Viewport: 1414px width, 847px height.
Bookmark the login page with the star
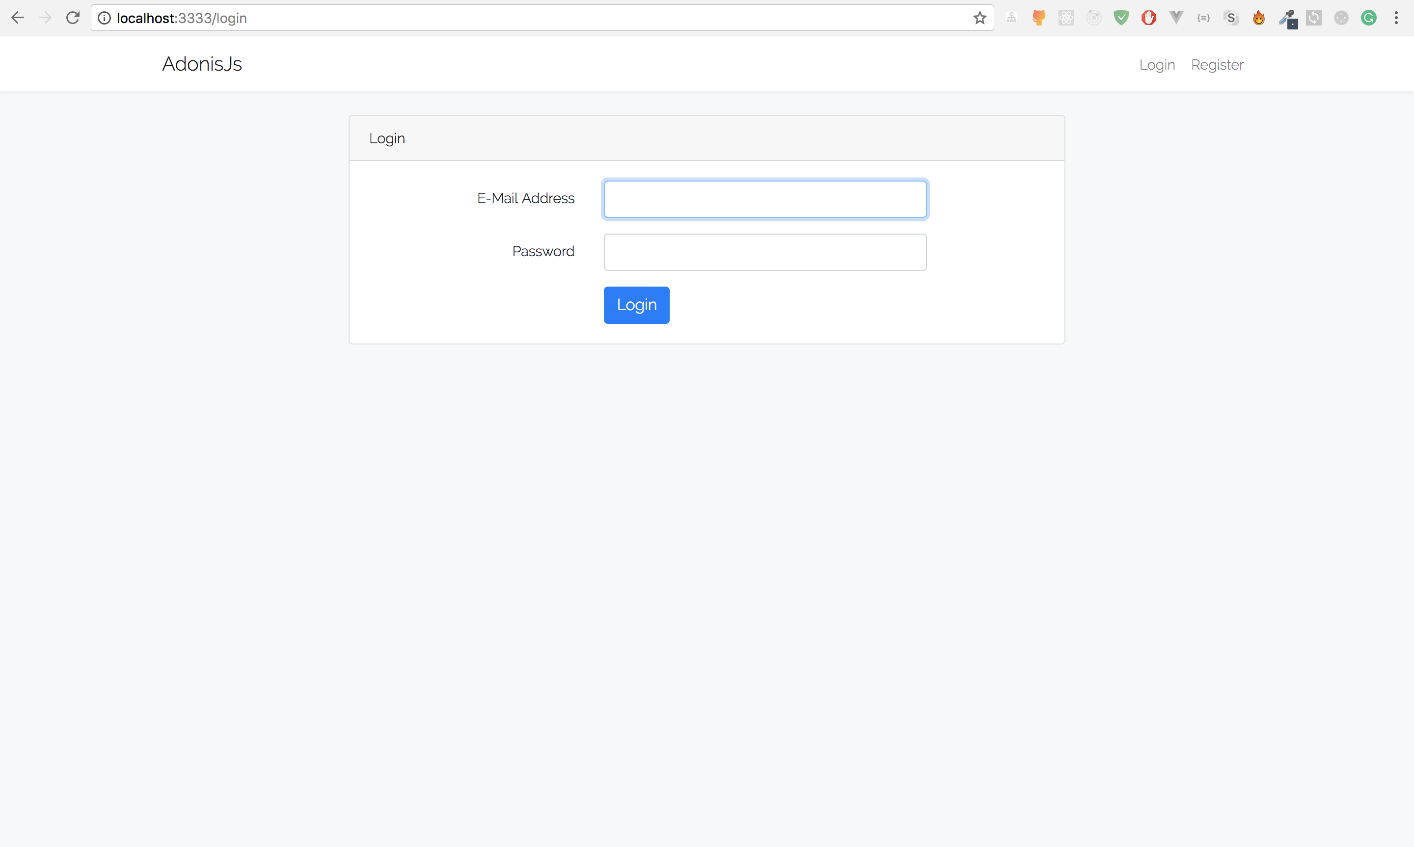pos(979,18)
